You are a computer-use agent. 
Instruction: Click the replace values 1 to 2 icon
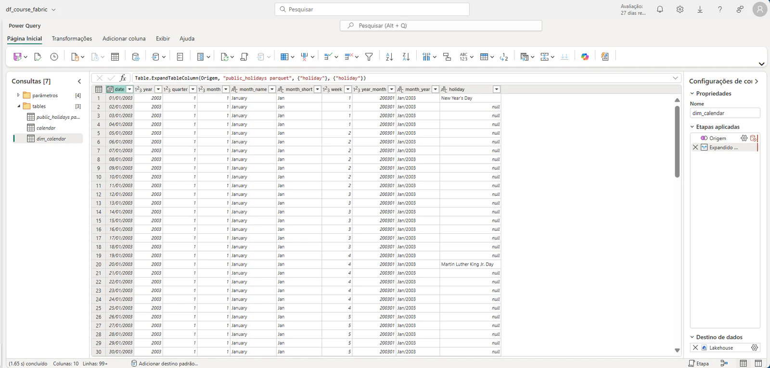(x=504, y=57)
